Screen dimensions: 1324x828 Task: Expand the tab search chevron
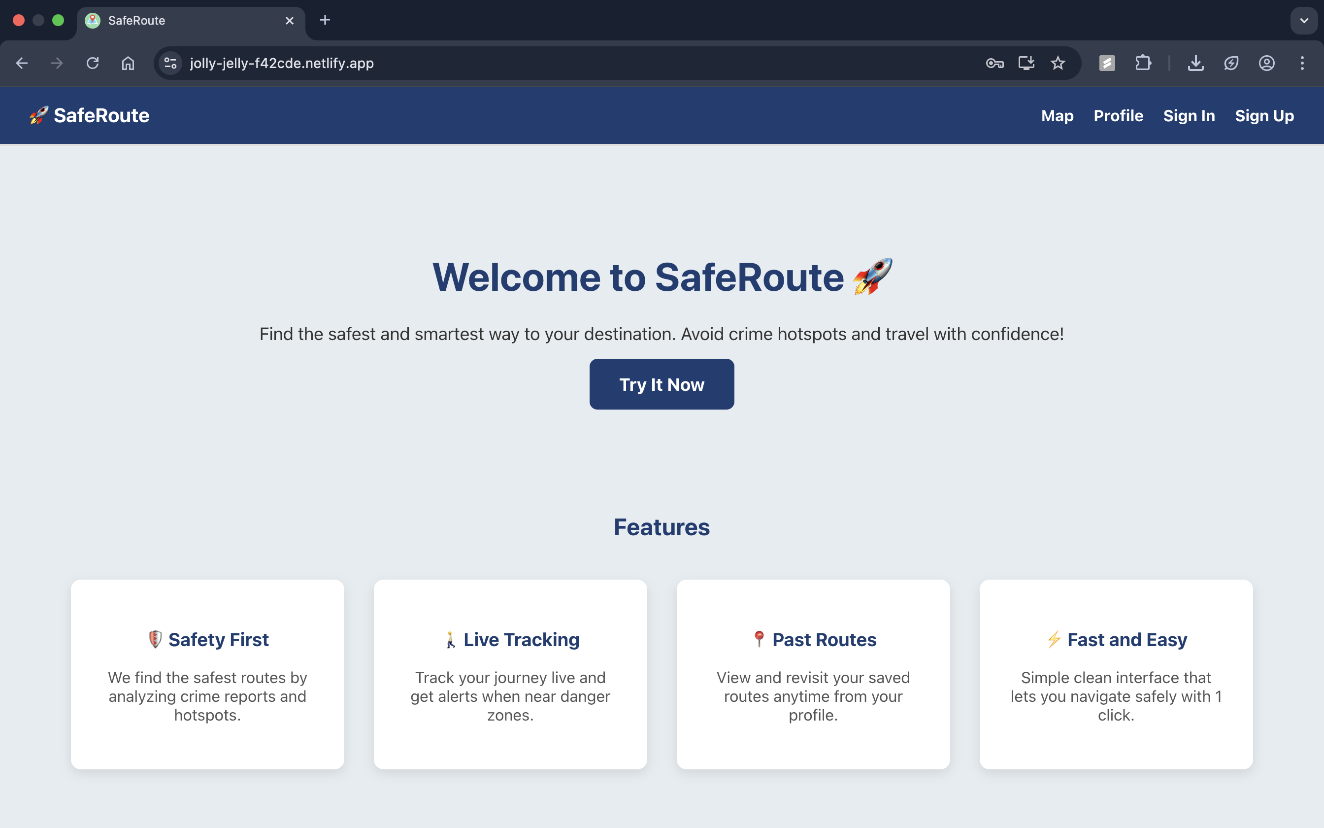[1304, 21]
